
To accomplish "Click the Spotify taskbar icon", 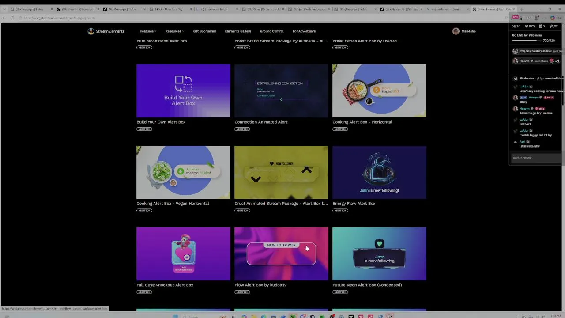I will pos(322,316).
